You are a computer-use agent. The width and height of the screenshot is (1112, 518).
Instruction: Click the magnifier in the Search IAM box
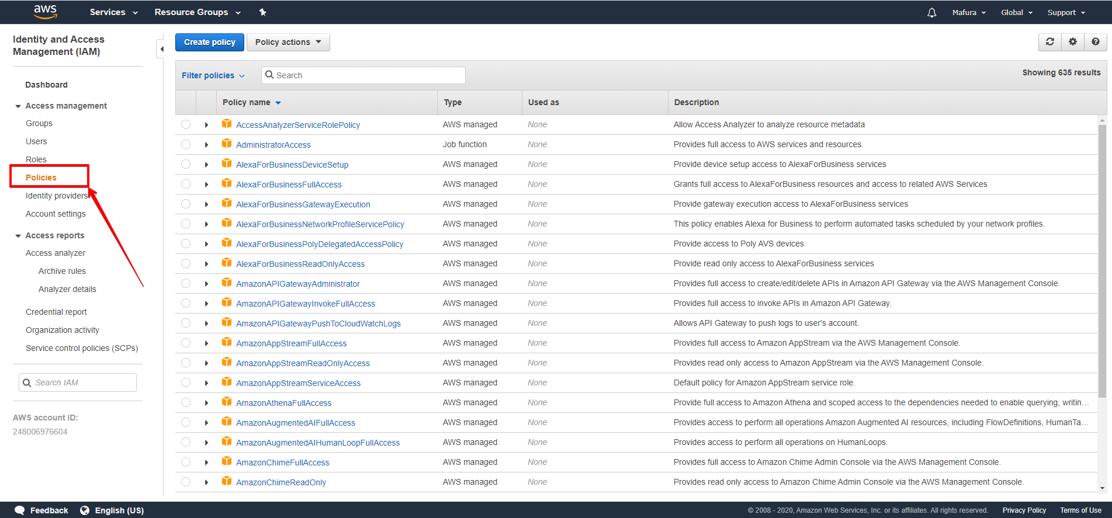tap(27, 383)
